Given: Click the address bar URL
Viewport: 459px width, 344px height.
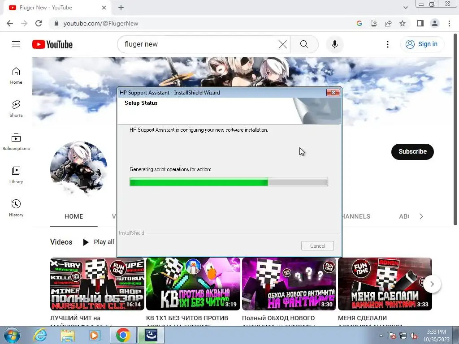Looking at the screenshot, I should (101, 23).
